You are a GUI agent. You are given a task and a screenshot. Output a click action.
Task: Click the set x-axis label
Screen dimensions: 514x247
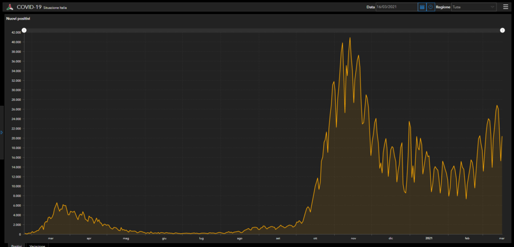coord(278,238)
